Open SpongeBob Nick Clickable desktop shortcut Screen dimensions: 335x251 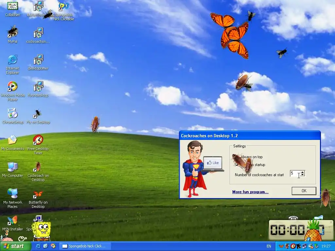64,11
